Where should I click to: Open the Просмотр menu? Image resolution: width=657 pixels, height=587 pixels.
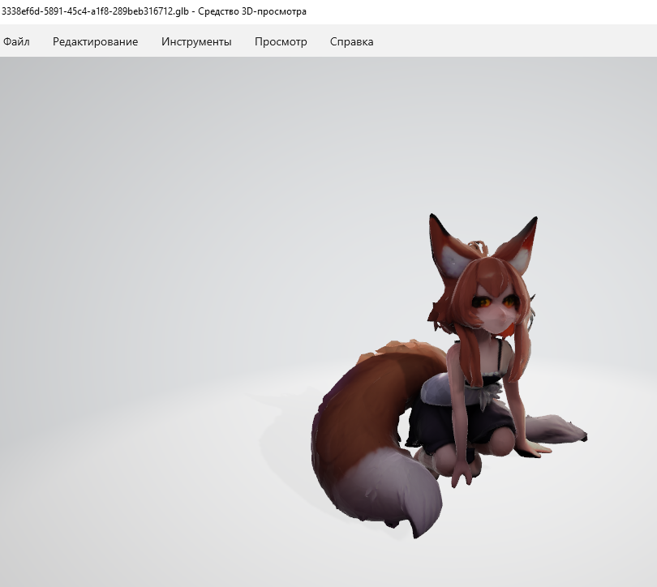point(281,41)
